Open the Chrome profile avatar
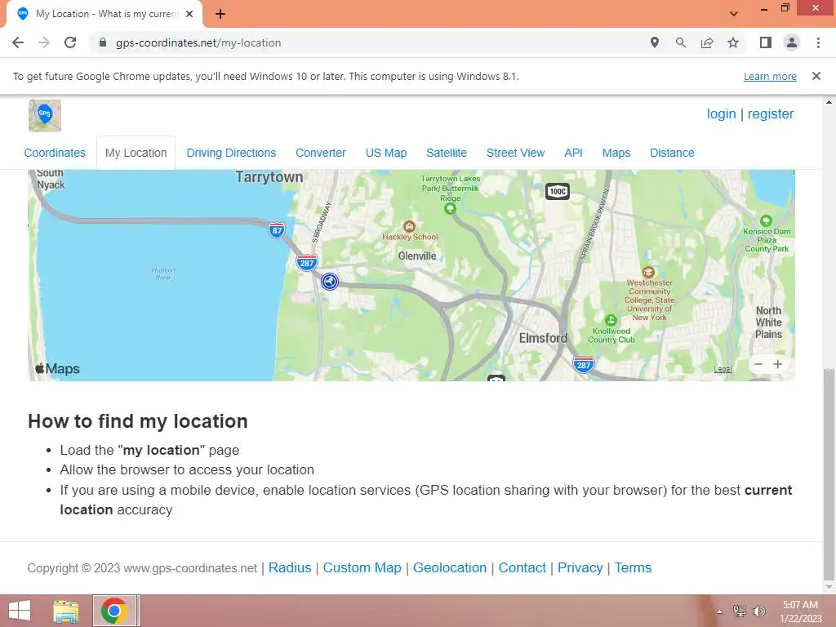 (x=792, y=42)
